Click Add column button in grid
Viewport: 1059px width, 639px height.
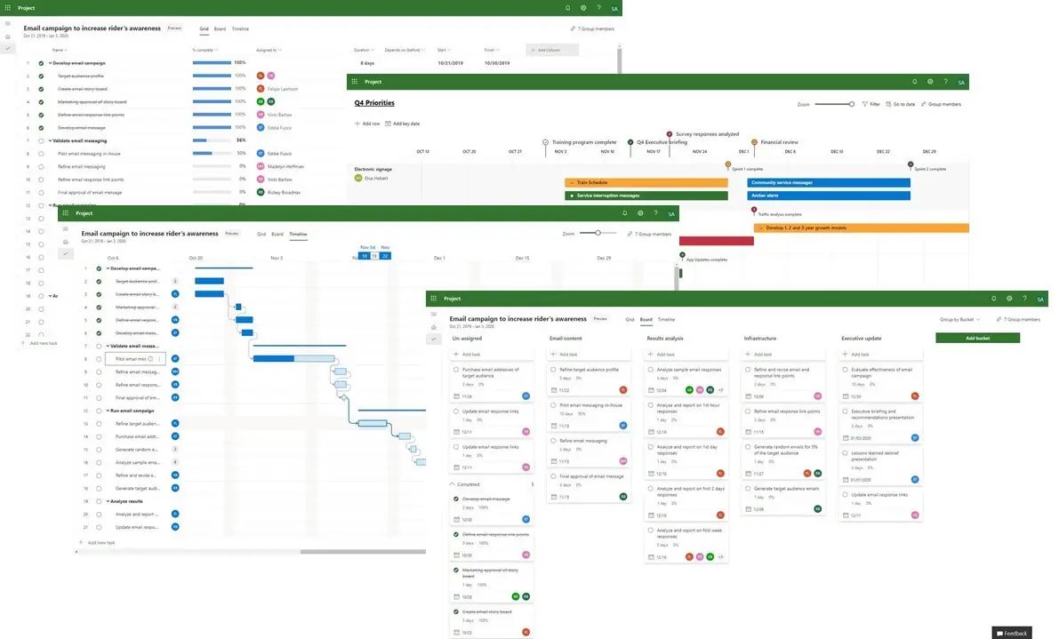[551, 50]
